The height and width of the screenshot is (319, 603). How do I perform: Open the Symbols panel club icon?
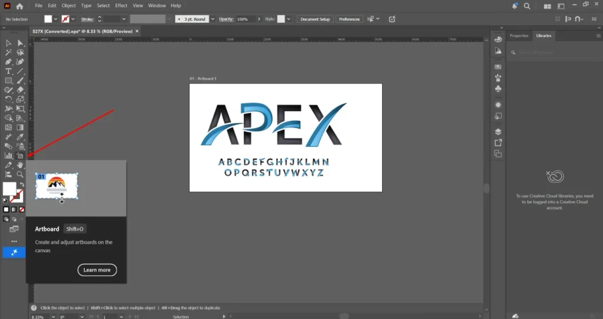(x=498, y=89)
